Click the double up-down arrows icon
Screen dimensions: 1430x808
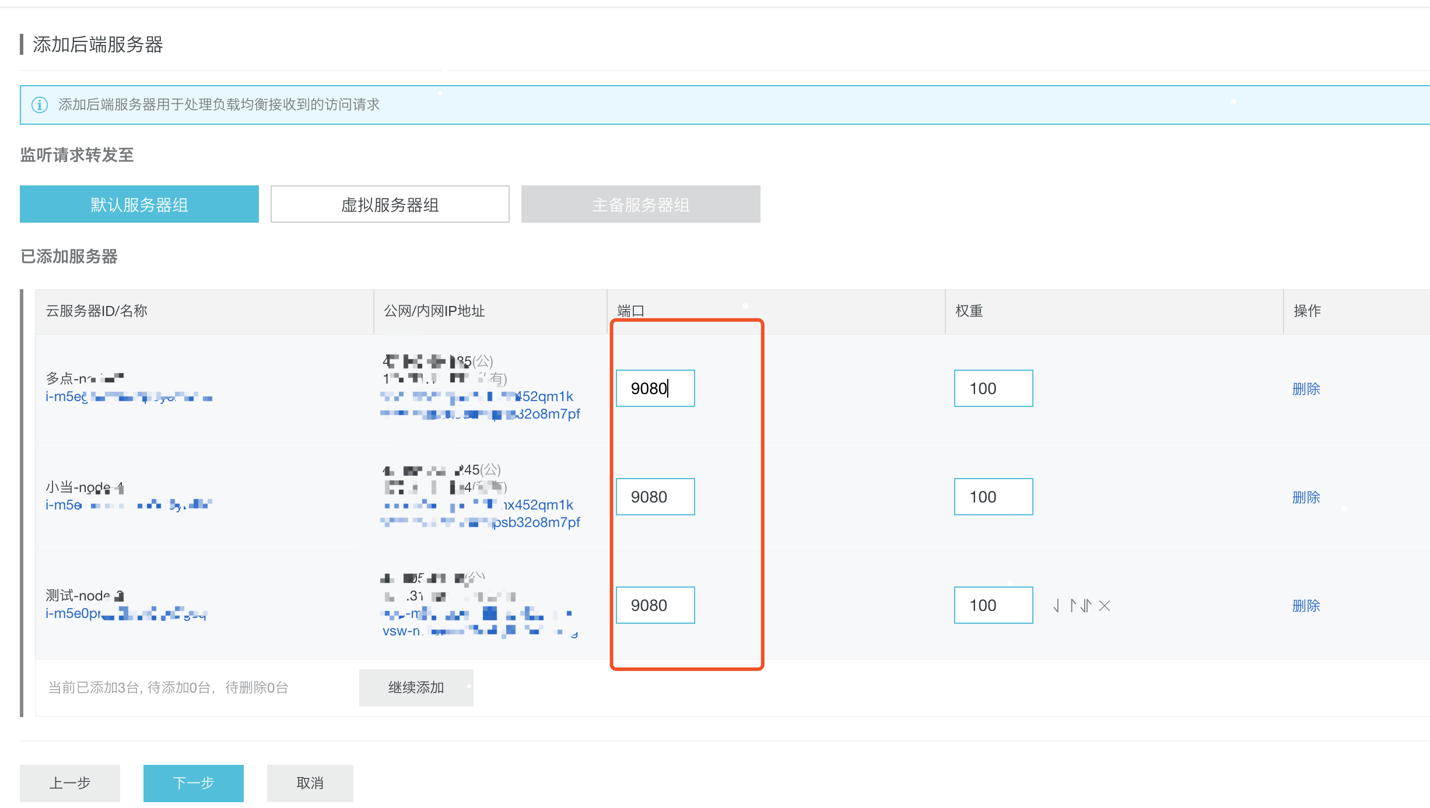[x=1086, y=606]
